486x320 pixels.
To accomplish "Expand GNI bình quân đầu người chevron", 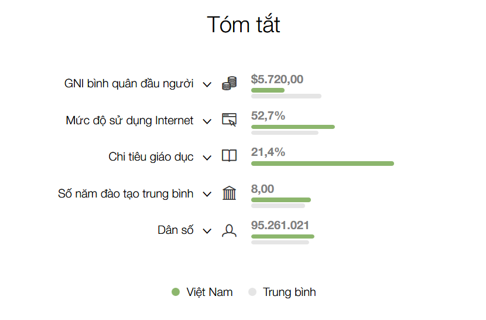I will point(207,84).
